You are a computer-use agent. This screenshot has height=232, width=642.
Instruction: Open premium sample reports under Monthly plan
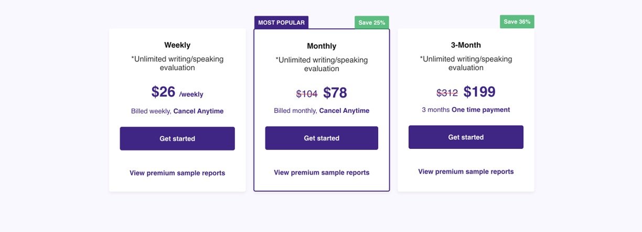(x=322, y=172)
